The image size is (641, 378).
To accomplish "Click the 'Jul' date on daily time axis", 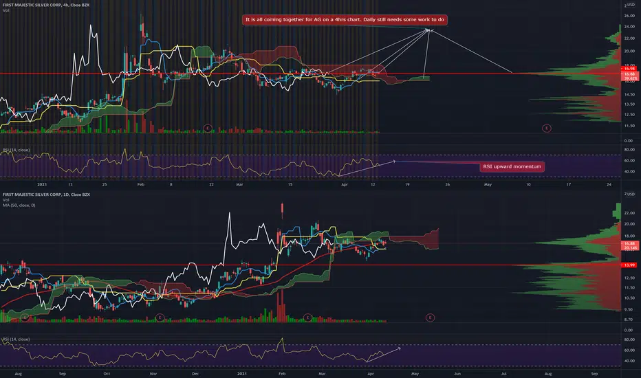I will (x=503, y=374).
